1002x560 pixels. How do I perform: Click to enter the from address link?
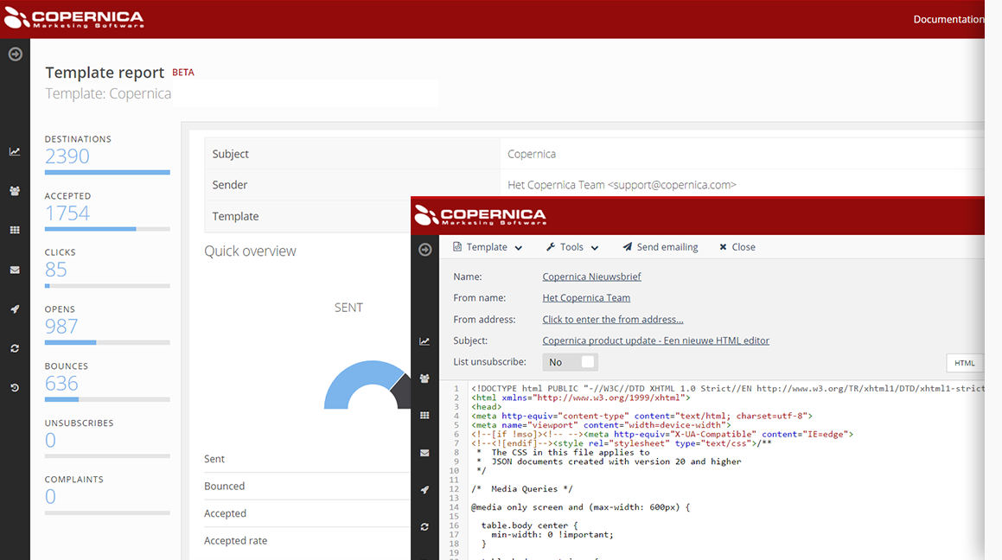(x=613, y=319)
